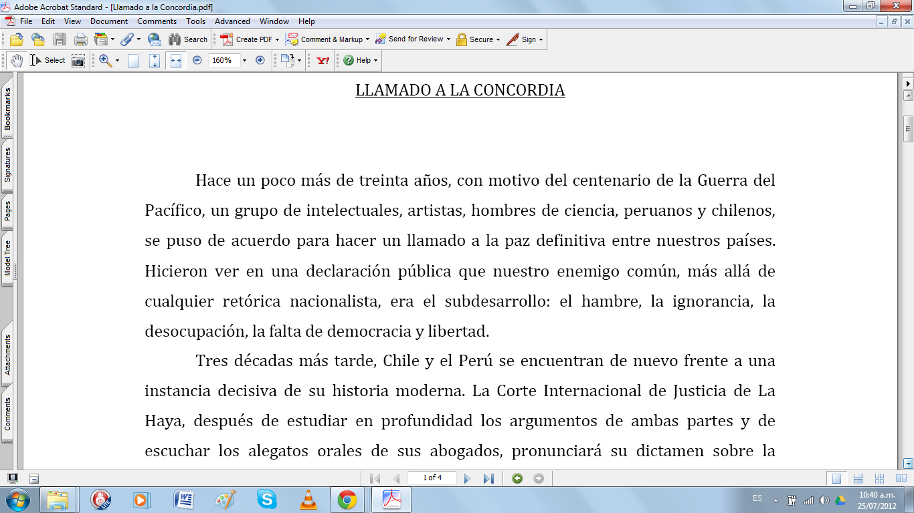Select the Hand tool
The height and width of the screenshot is (513, 914).
(17, 60)
